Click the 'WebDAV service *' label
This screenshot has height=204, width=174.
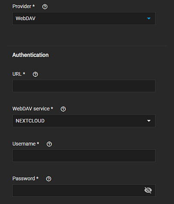[x=33, y=109]
